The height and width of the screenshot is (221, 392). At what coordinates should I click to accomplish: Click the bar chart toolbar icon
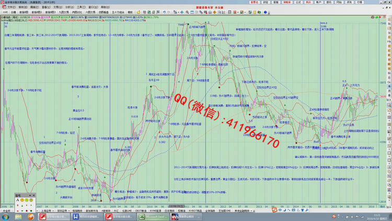224,12
